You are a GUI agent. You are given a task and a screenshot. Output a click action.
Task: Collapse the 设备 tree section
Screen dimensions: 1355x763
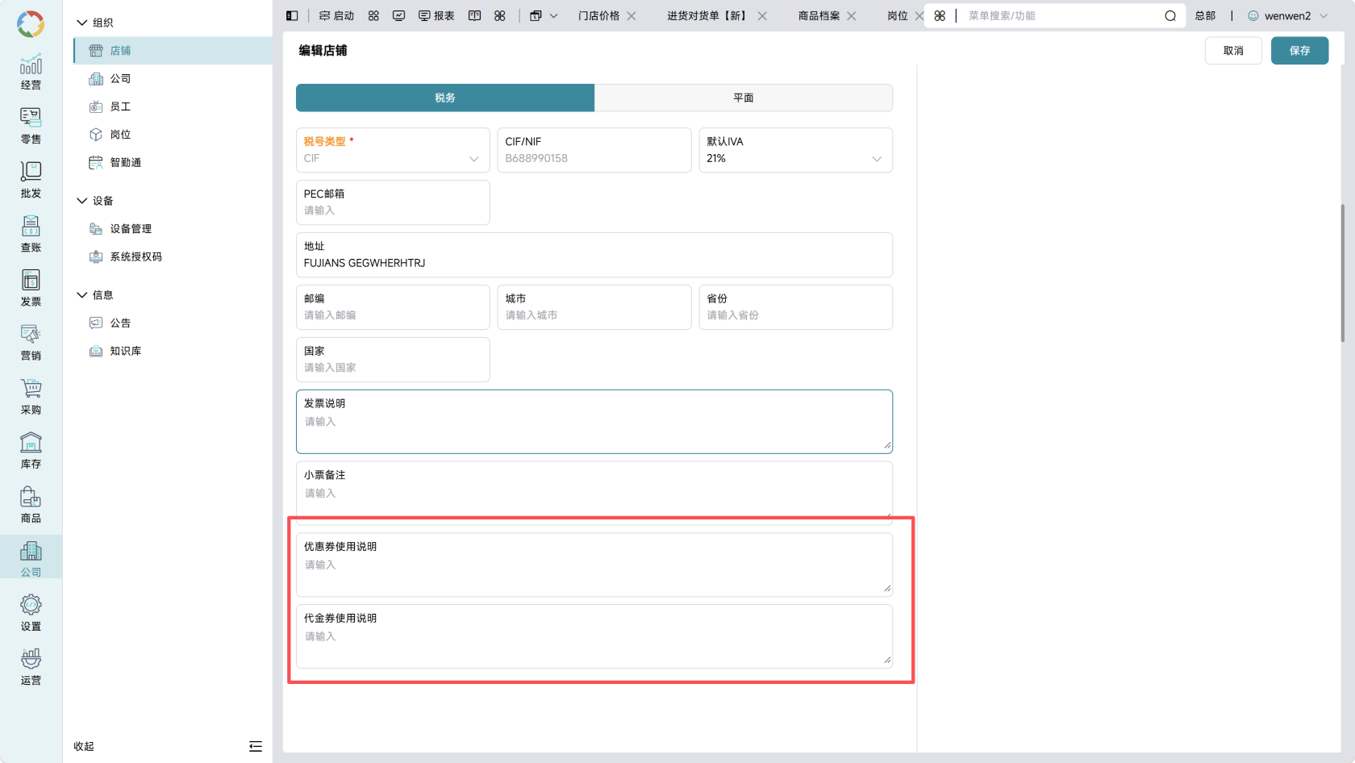81,201
